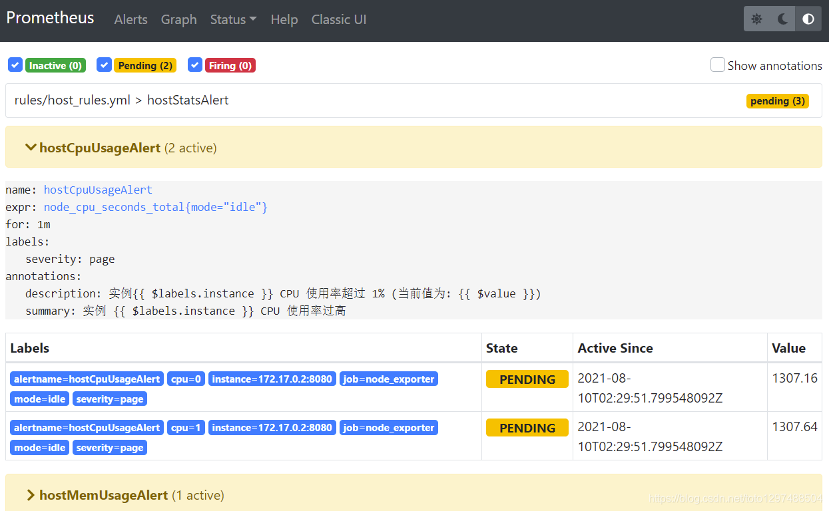Uncheck the Pending (2) filter checkbox
This screenshot has width=829, height=511.
tap(104, 65)
